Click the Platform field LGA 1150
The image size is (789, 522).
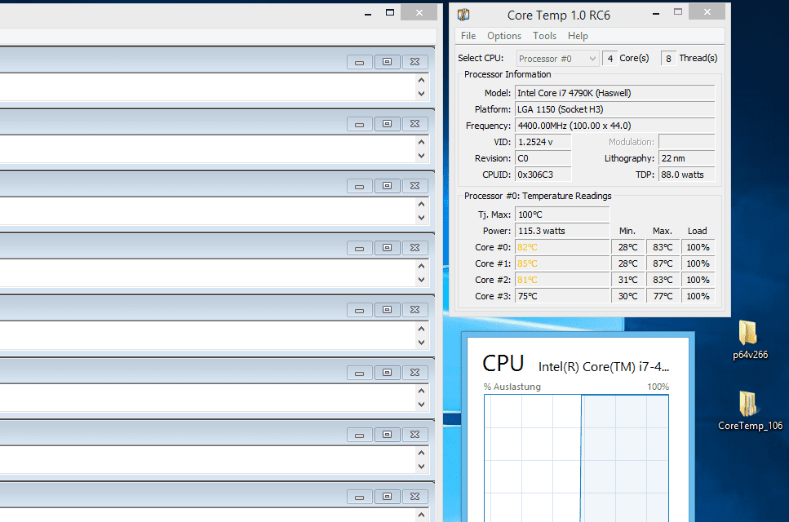point(614,109)
